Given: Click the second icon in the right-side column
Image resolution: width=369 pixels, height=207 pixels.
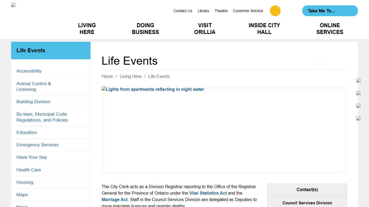Looking at the screenshot, I should tap(358, 93).
